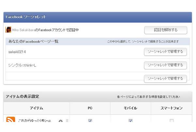
Task: Open gear settings for これからゆっくり考L+α
Action: tap(61, 121)
